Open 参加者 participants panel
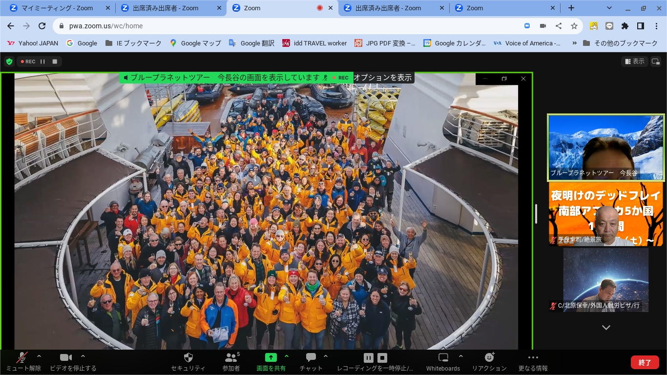667x375 pixels. click(231, 362)
